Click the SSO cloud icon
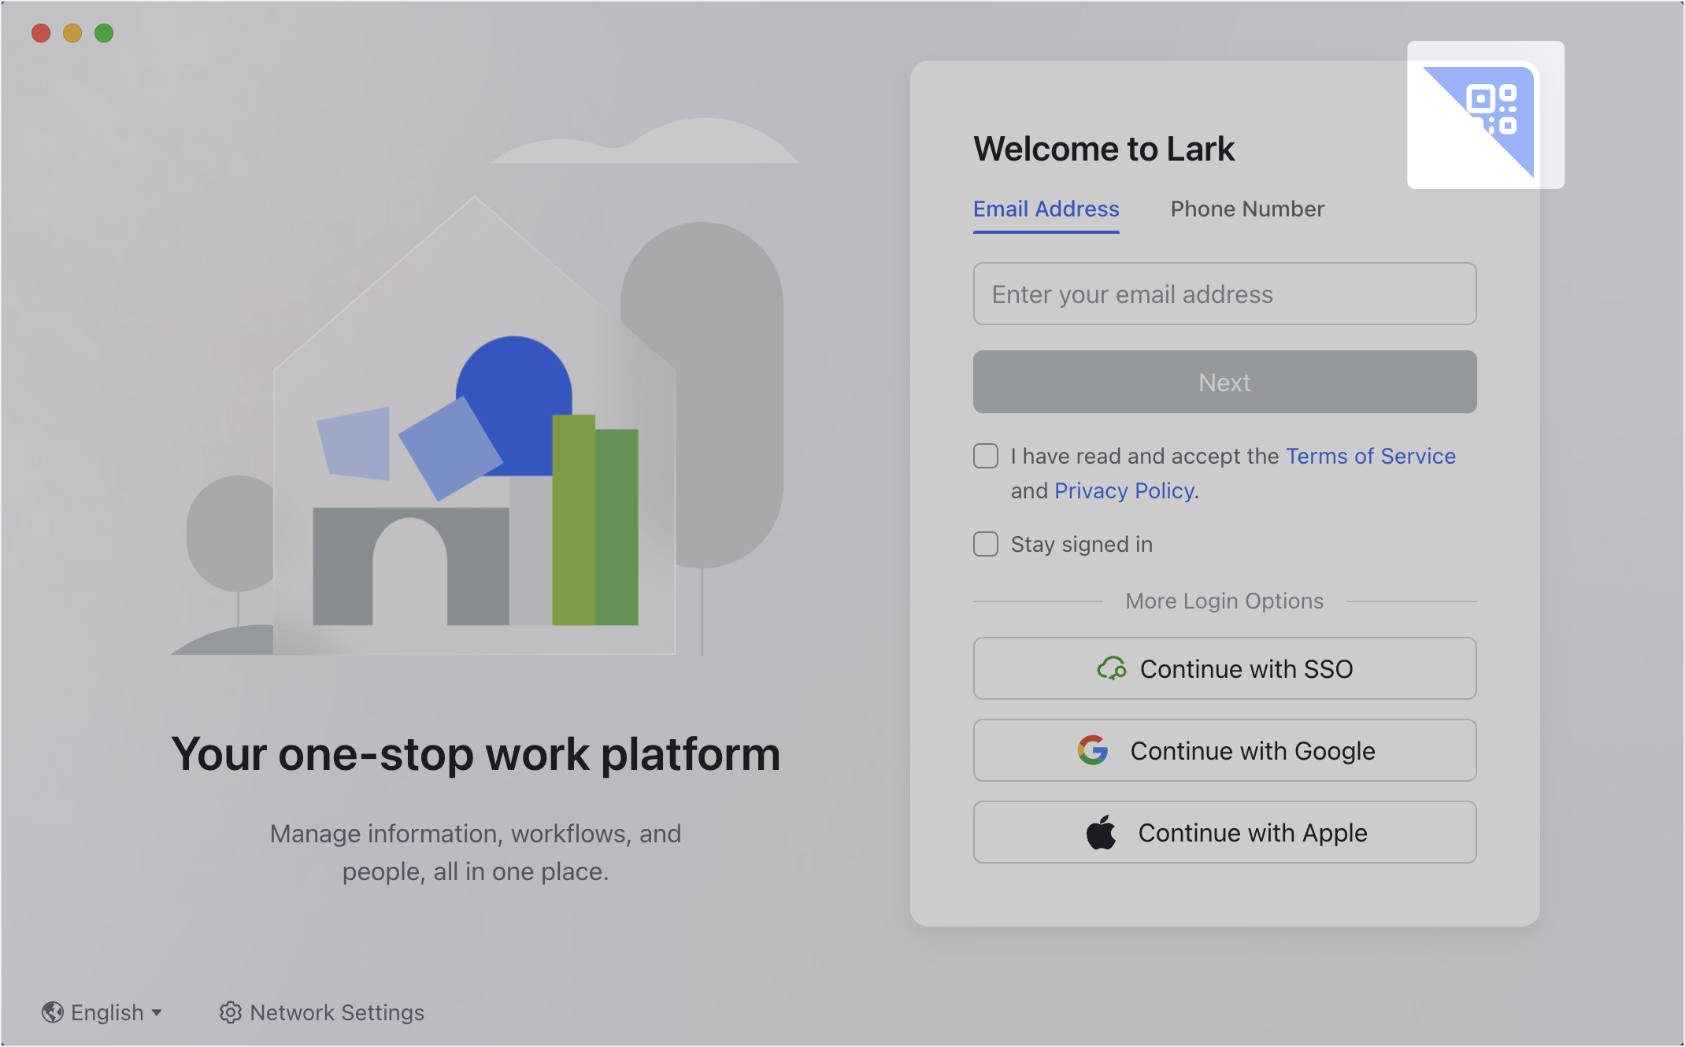The image size is (1685, 1047). pyautogui.click(x=1111, y=669)
